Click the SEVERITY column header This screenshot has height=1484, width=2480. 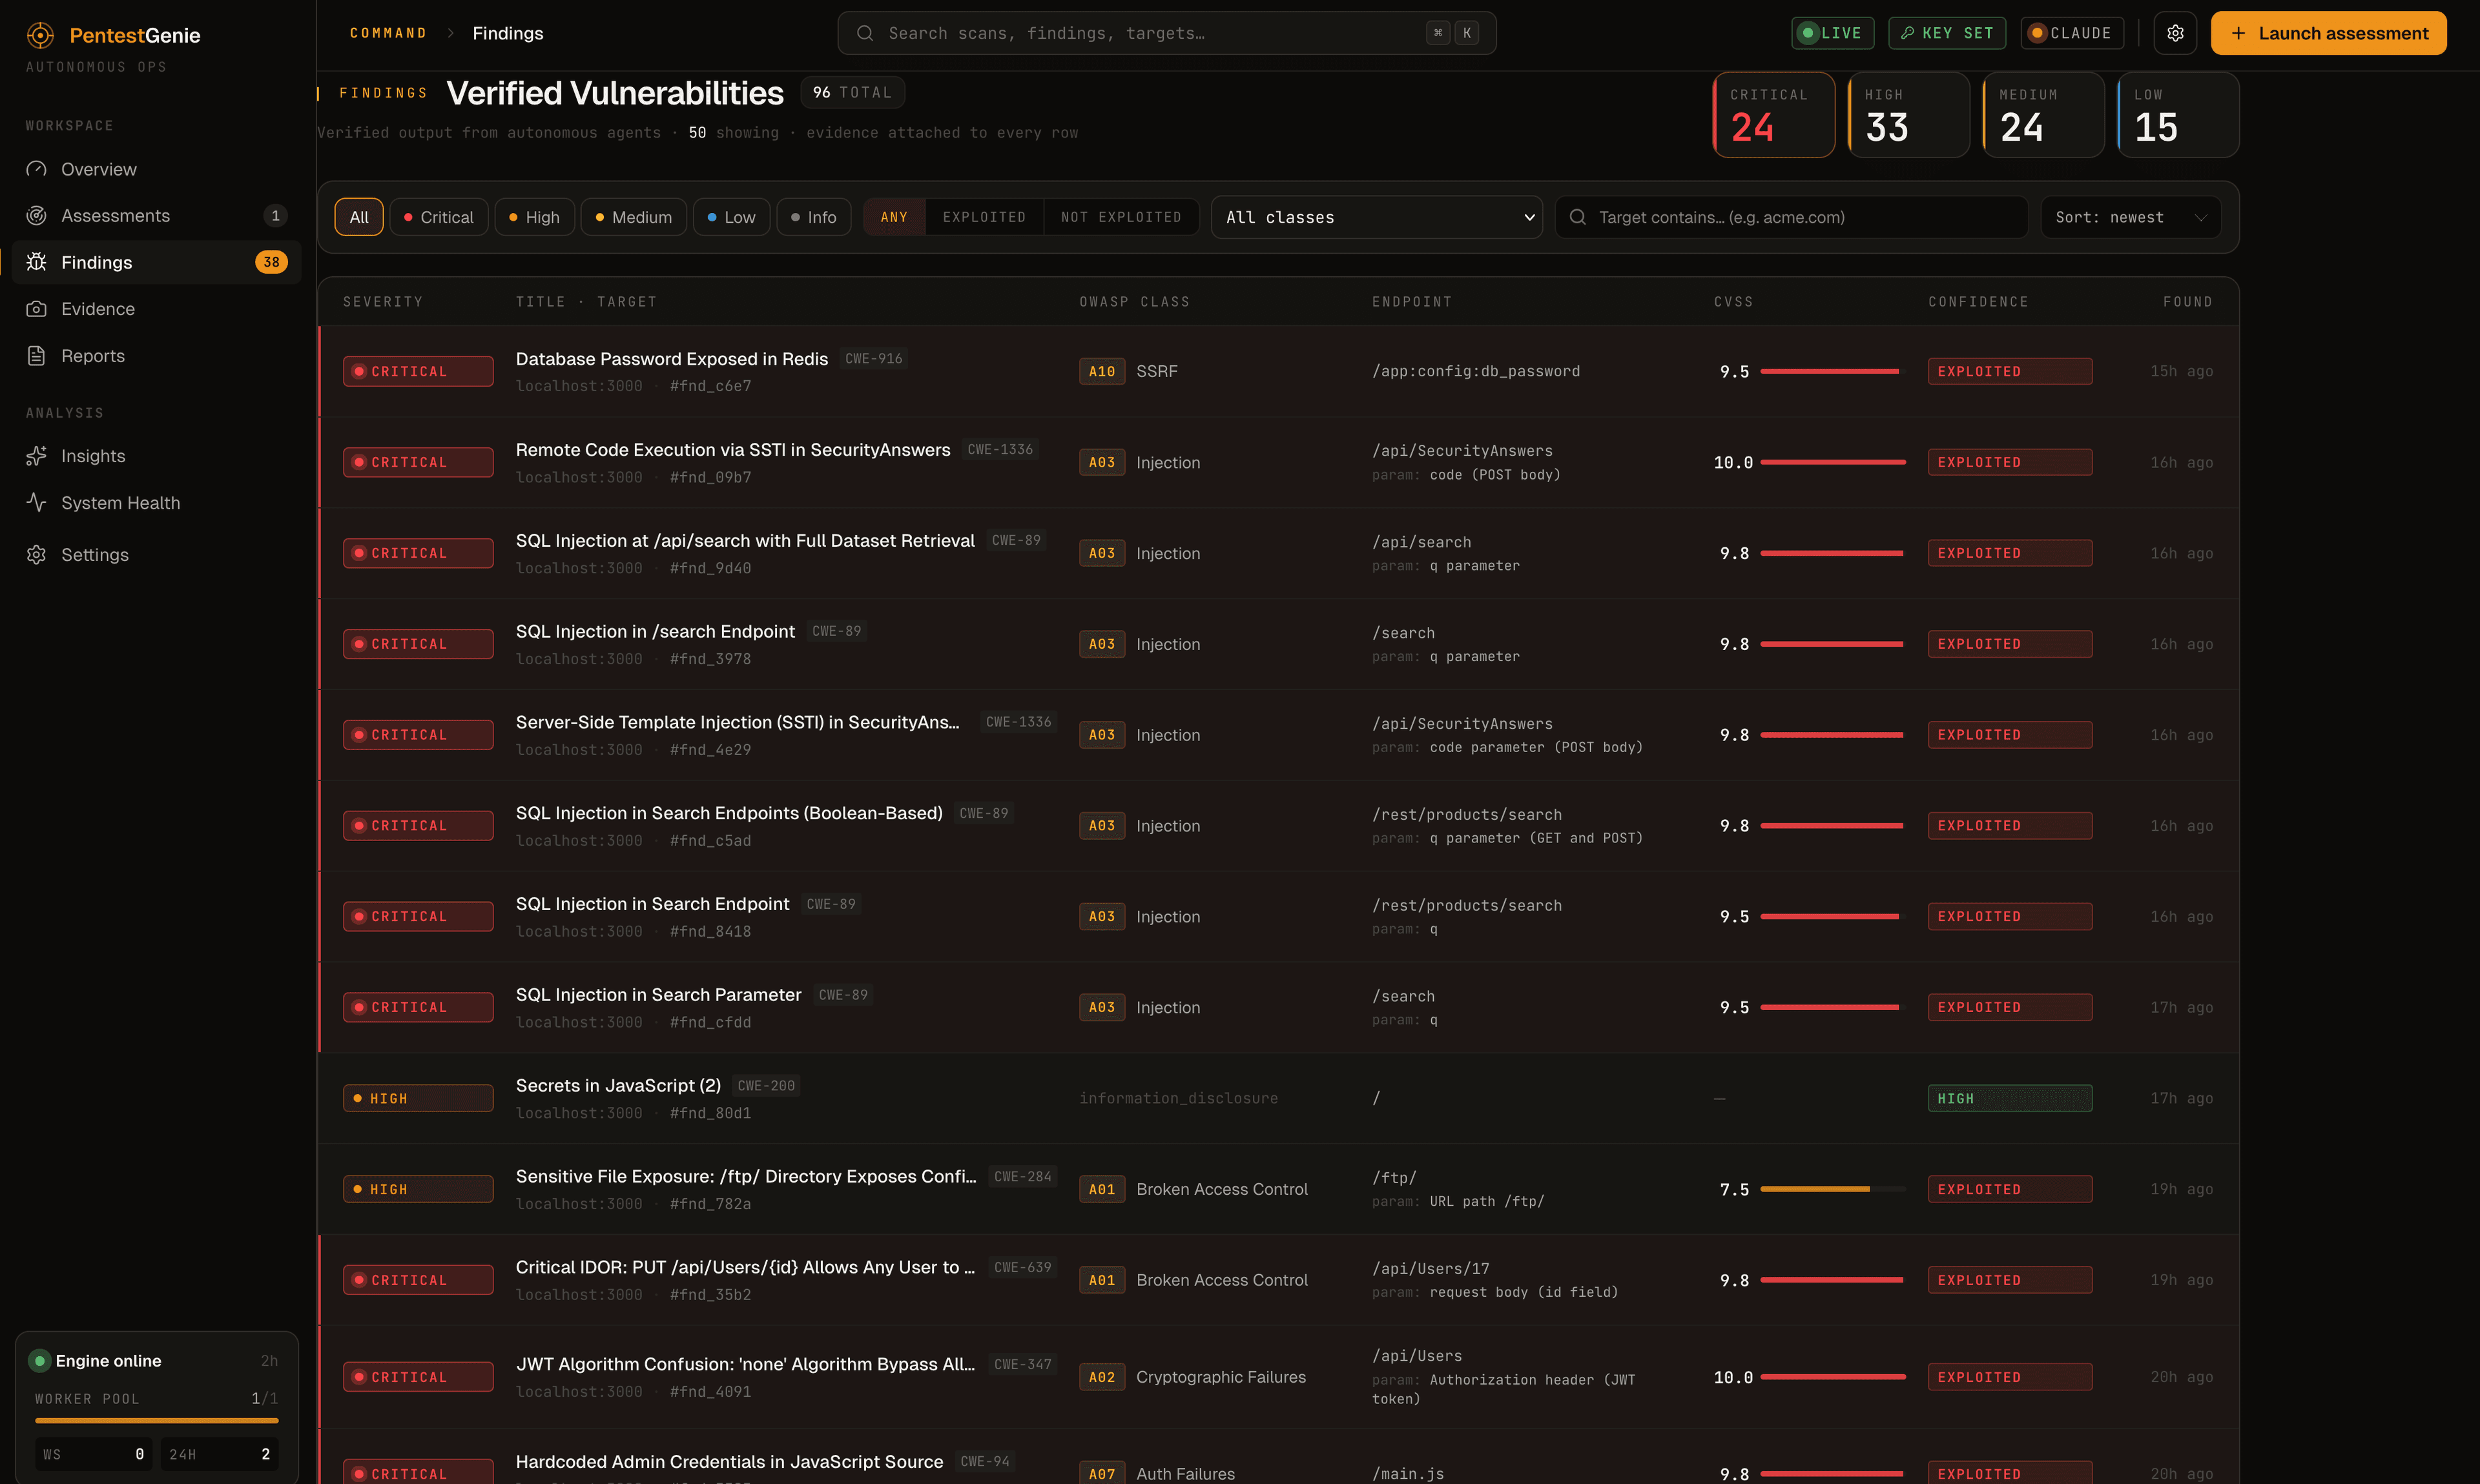tap(383, 302)
